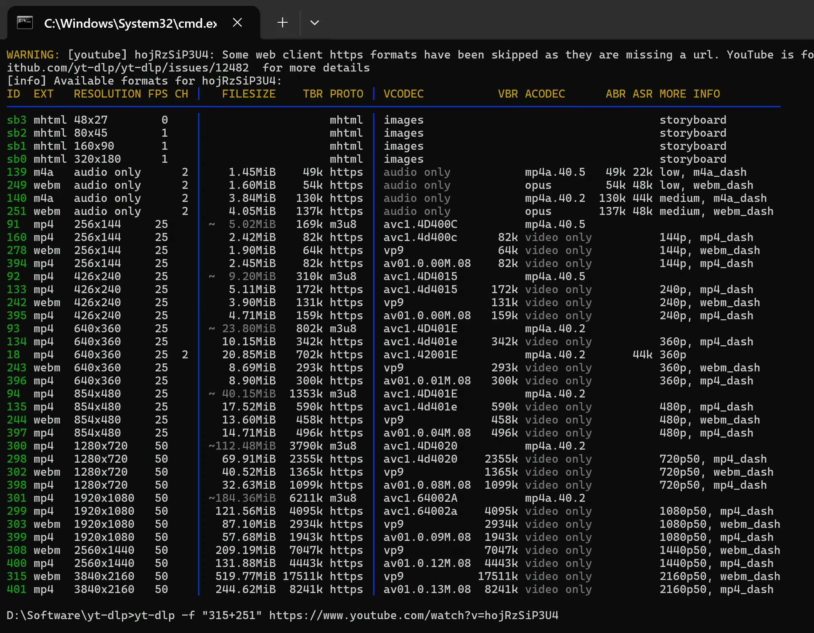Click the MORE INFO column header
Screen dimensions: 814x633
689,94
